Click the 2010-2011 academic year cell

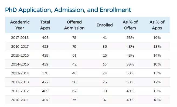20,100
